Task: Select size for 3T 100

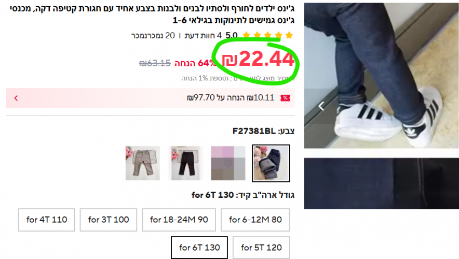Action: [x=109, y=220]
